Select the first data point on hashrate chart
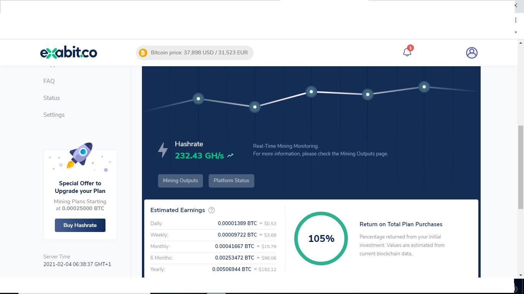524x294 pixels. pyautogui.click(x=198, y=99)
